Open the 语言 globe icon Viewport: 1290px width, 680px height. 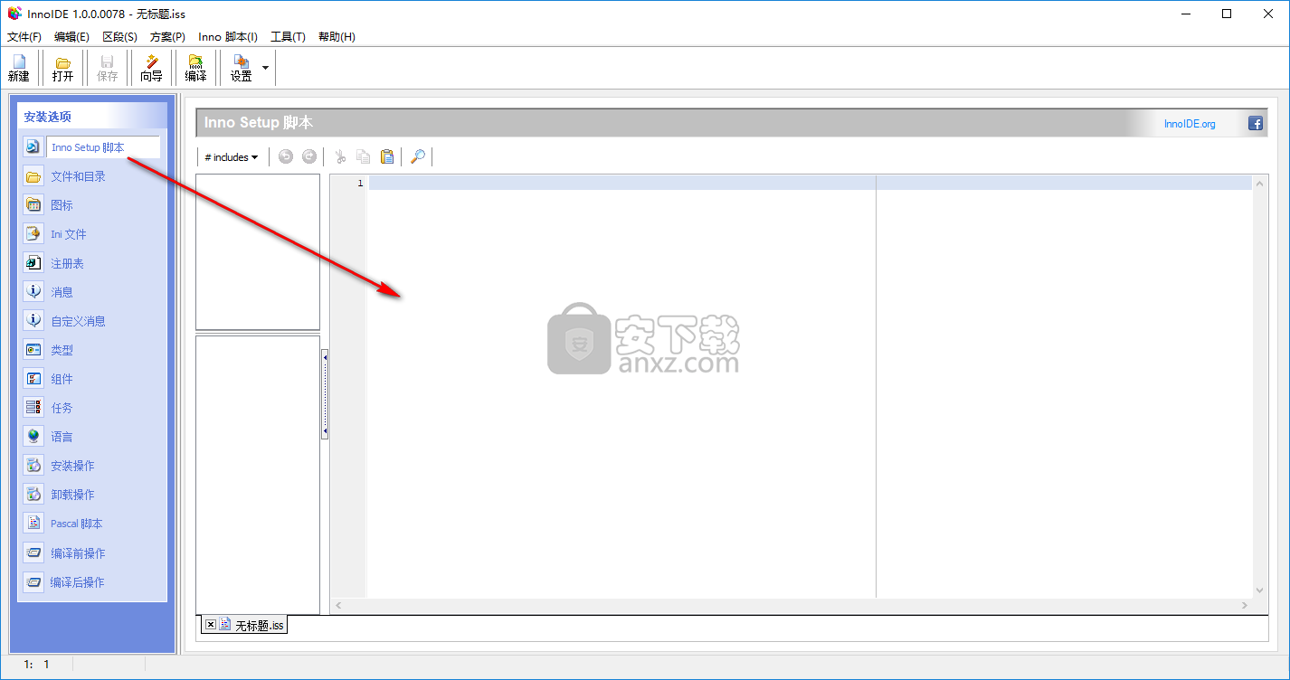click(x=33, y=437)
